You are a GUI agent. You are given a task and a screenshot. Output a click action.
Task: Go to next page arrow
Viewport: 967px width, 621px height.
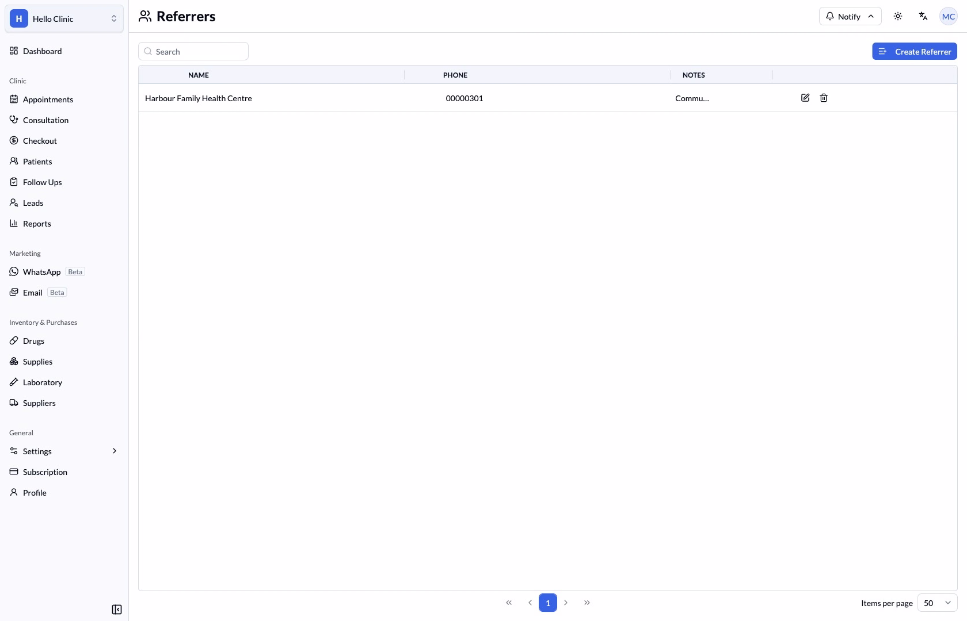[566, 603]
